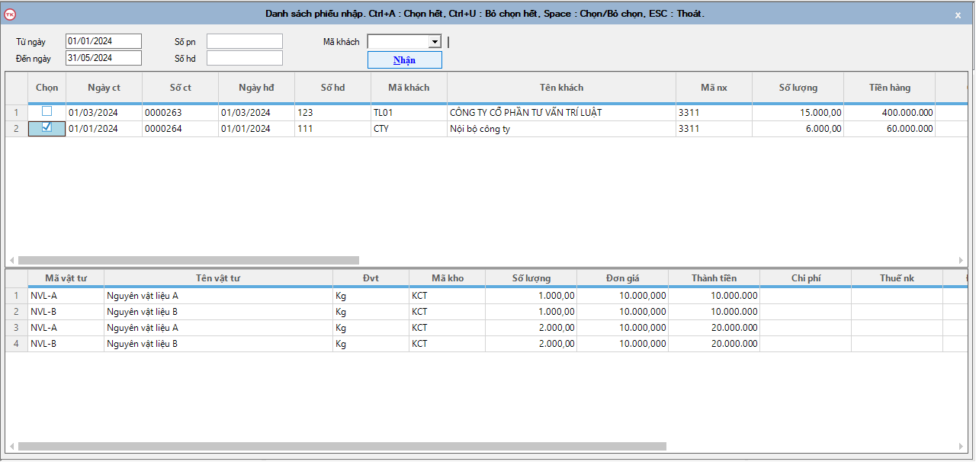
Task: Tick the checkbox for voucher 0000263
Action: pos(47,111)
